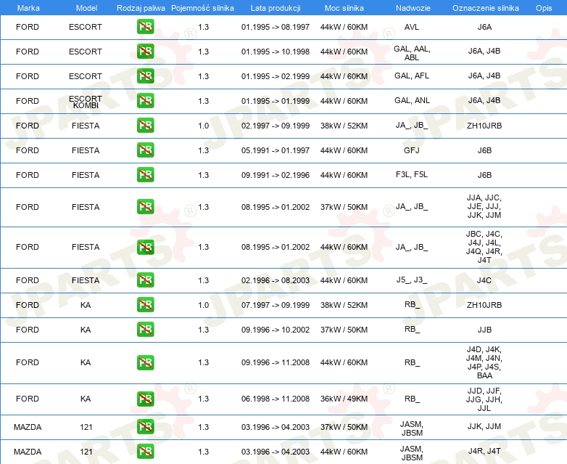The image size is (567, 464).
Task: Click the fuel icon in the Mazda 121 37kW row
Action: click(145, 427)
